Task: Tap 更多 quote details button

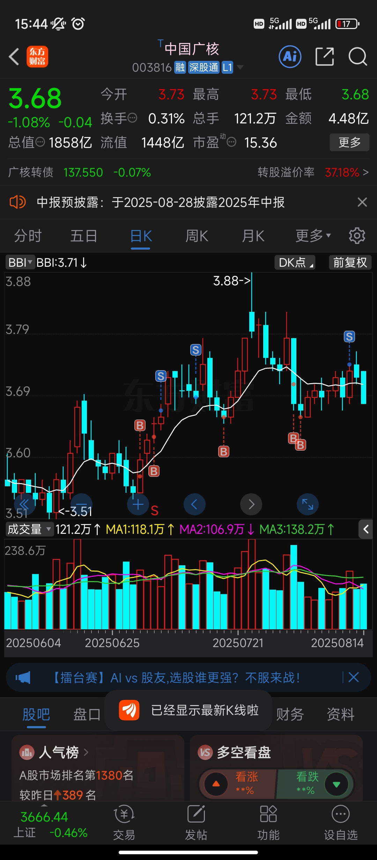Action: click(x=349, y=142)
